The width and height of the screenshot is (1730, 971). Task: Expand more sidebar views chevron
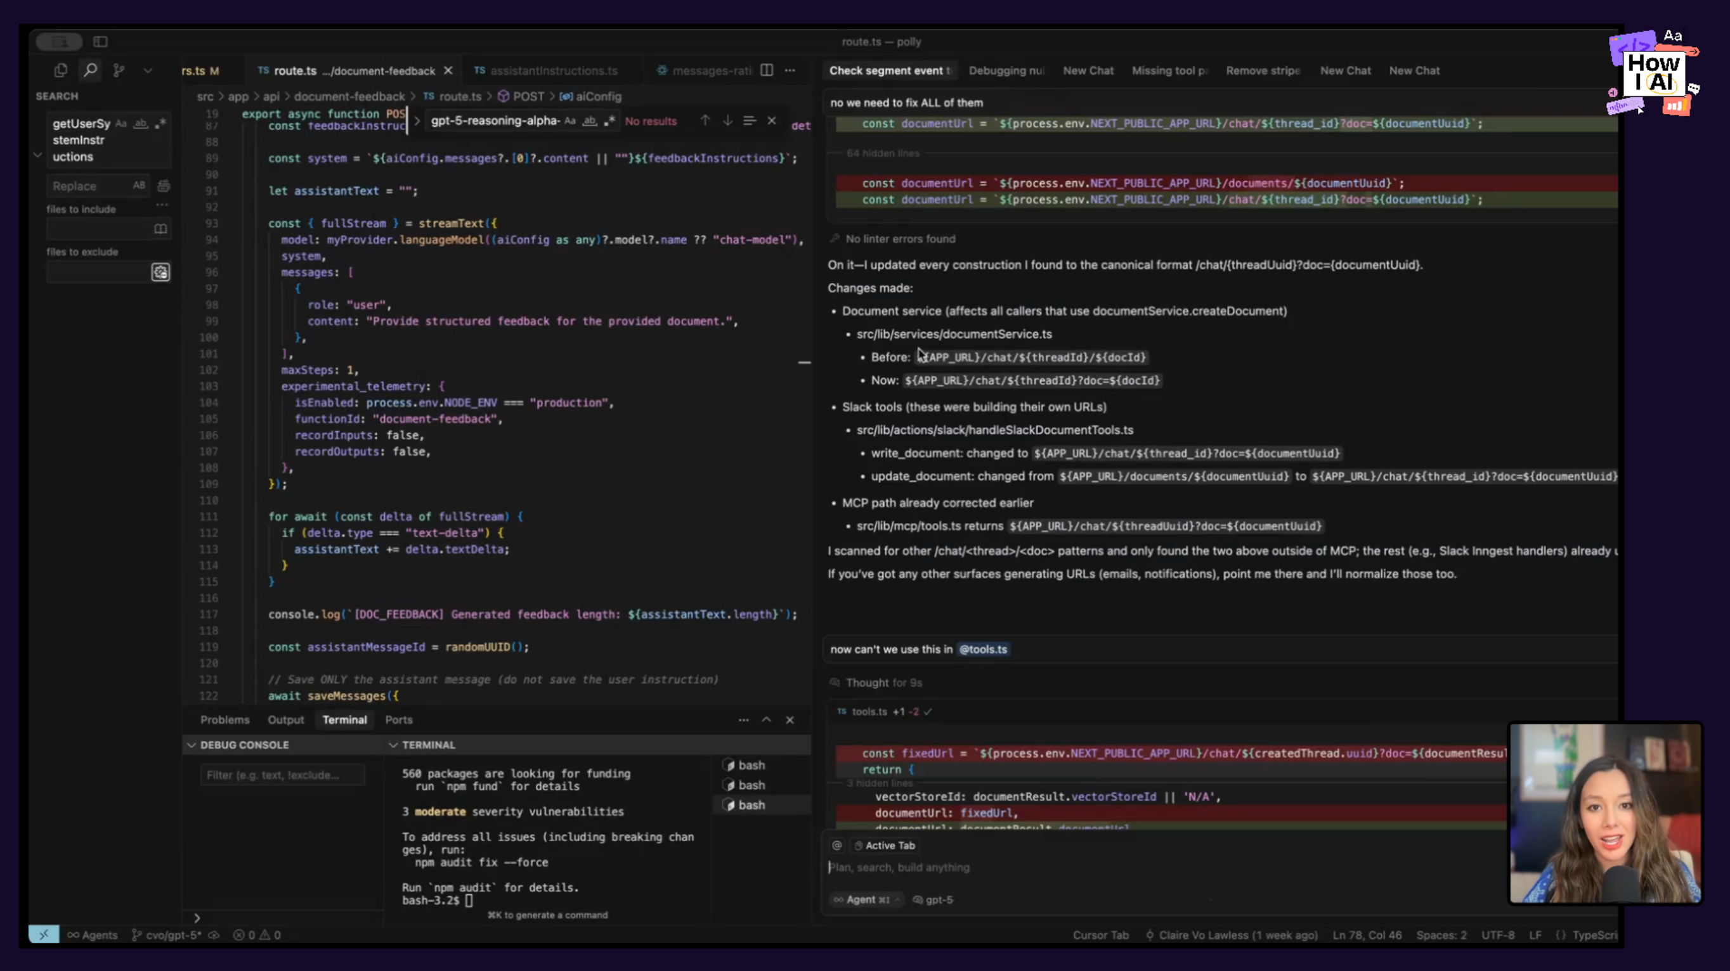(148, 70)
